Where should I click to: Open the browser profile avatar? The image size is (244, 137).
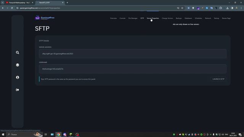tap(236, 8)
